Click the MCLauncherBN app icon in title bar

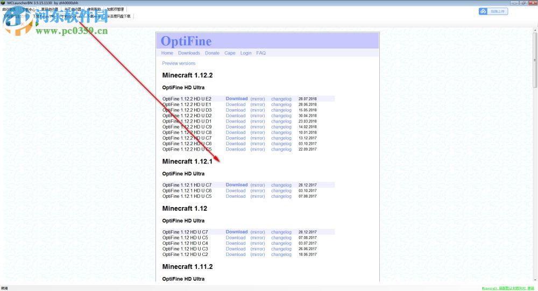coord(3,3)
